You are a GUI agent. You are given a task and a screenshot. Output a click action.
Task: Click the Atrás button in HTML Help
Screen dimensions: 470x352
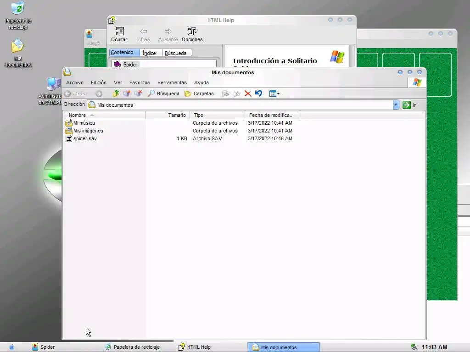click(143, 34)
